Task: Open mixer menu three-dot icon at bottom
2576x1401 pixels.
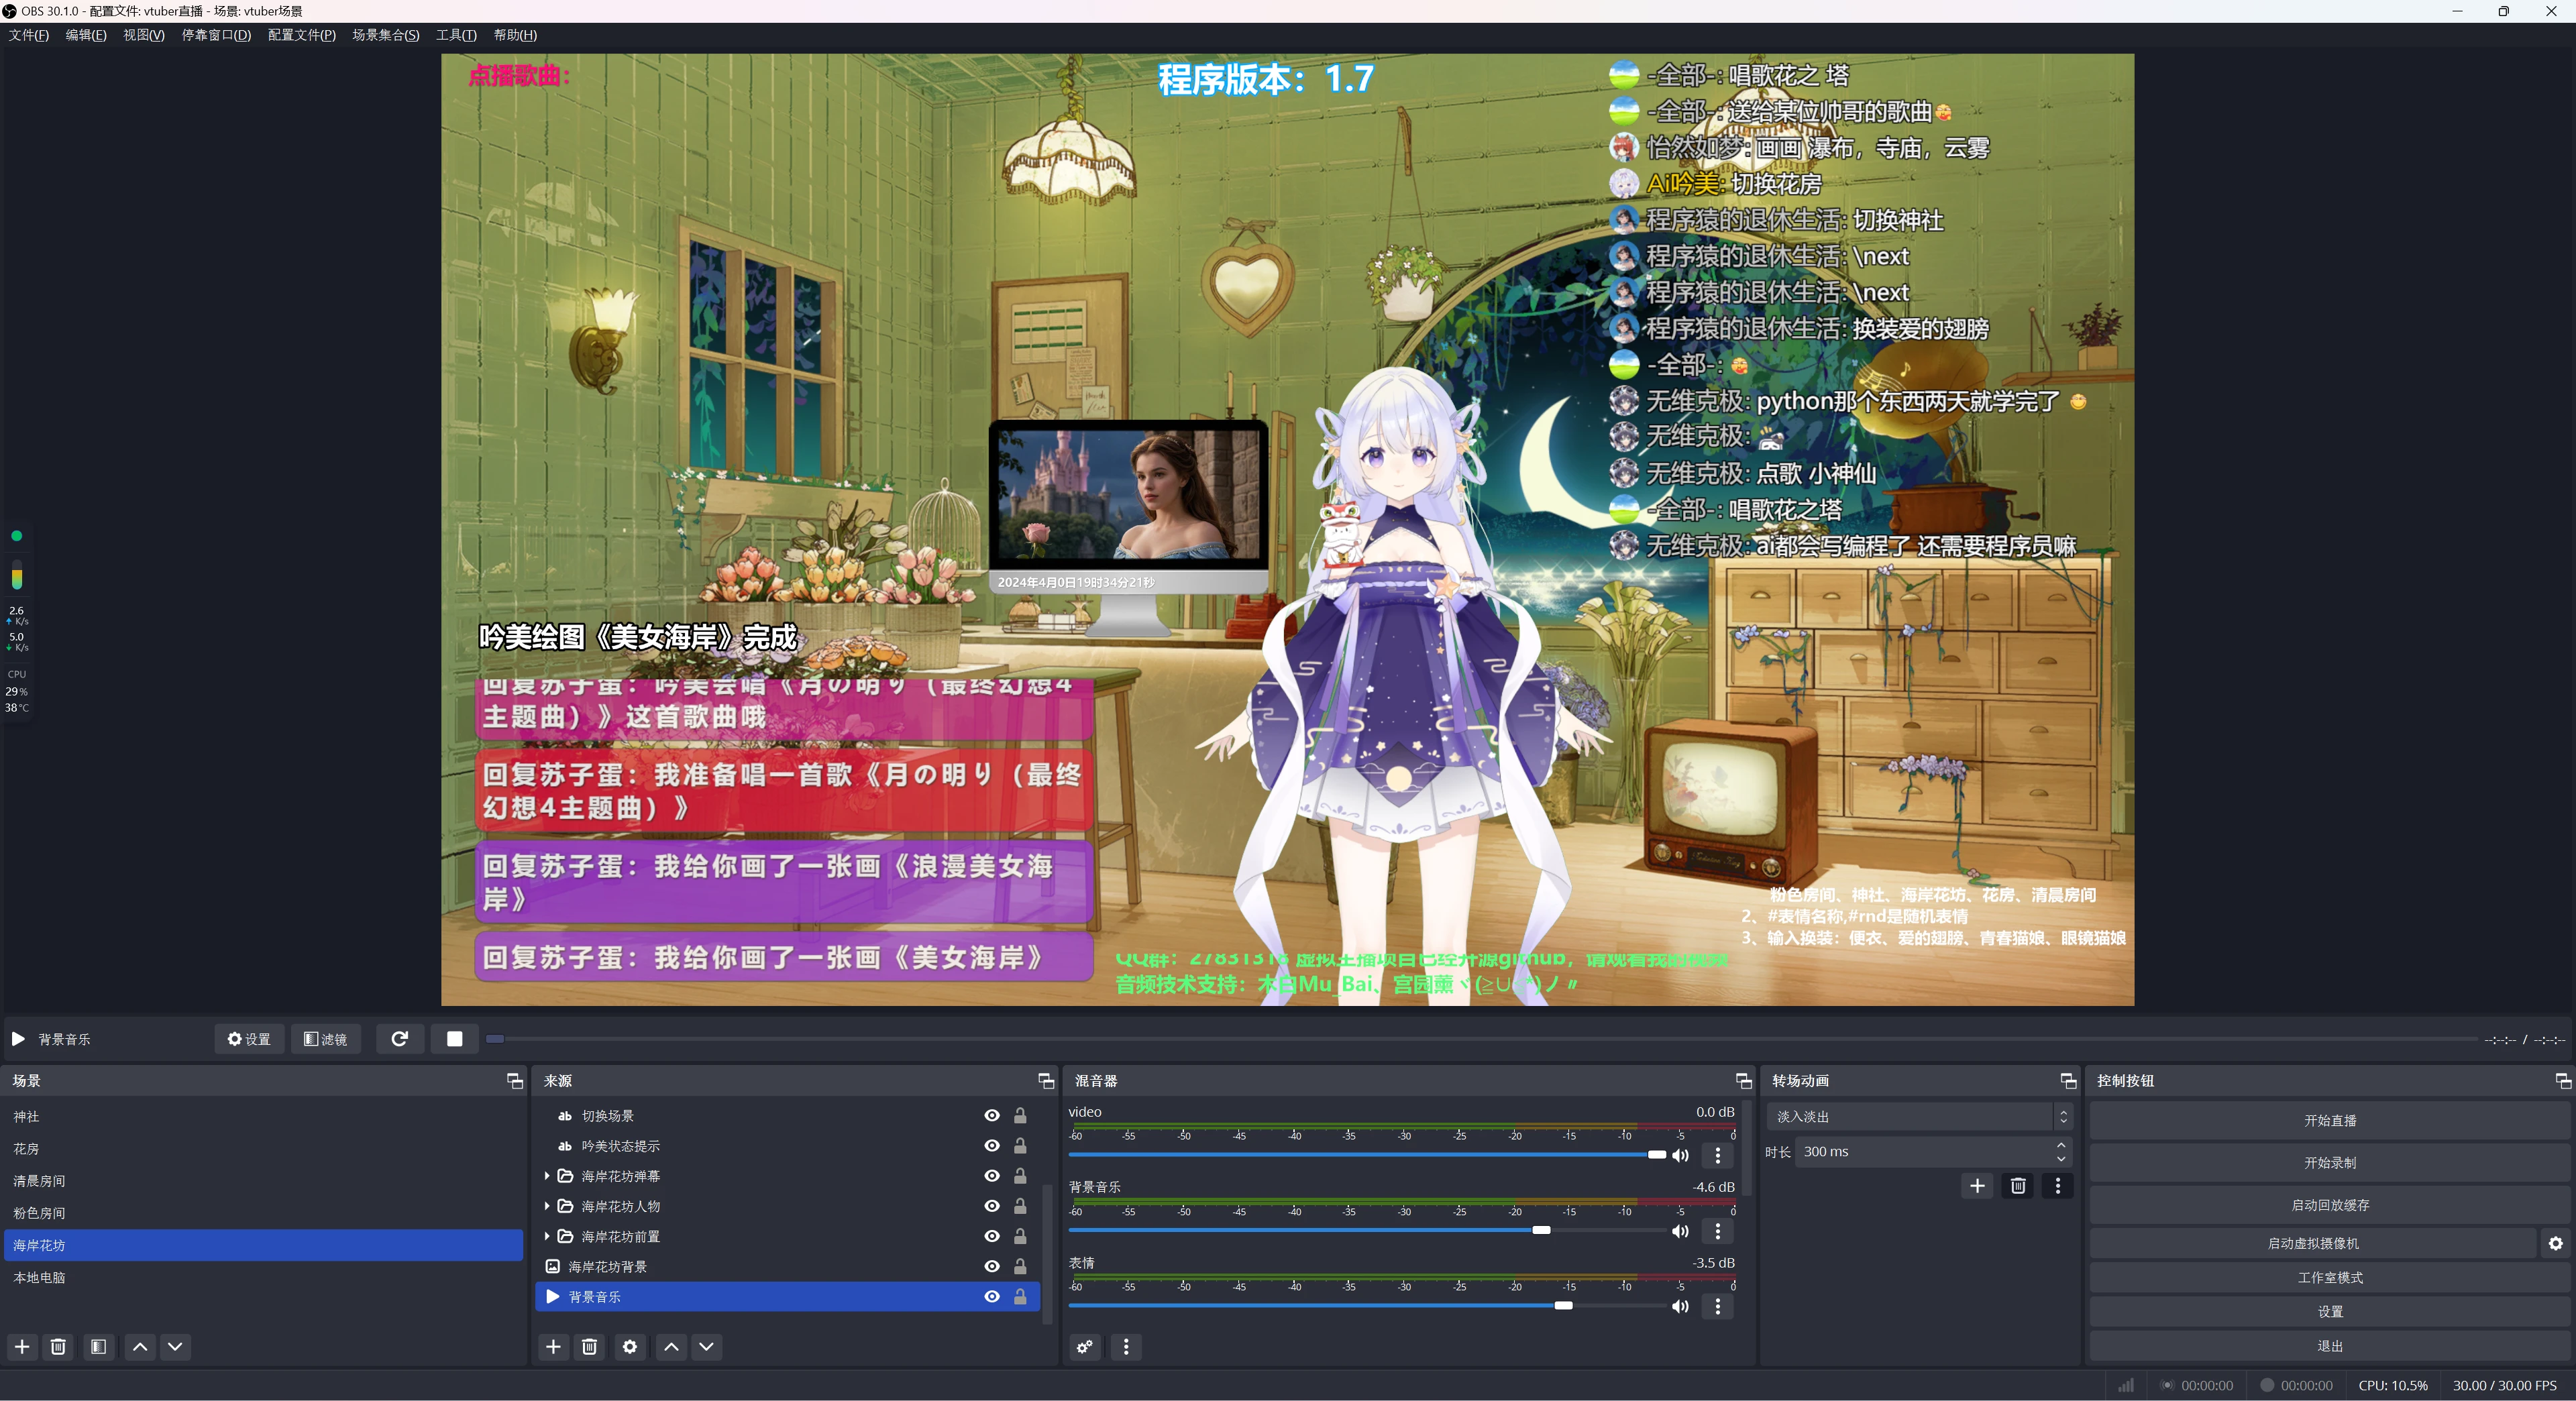Action: [x=1126, y=1346]
